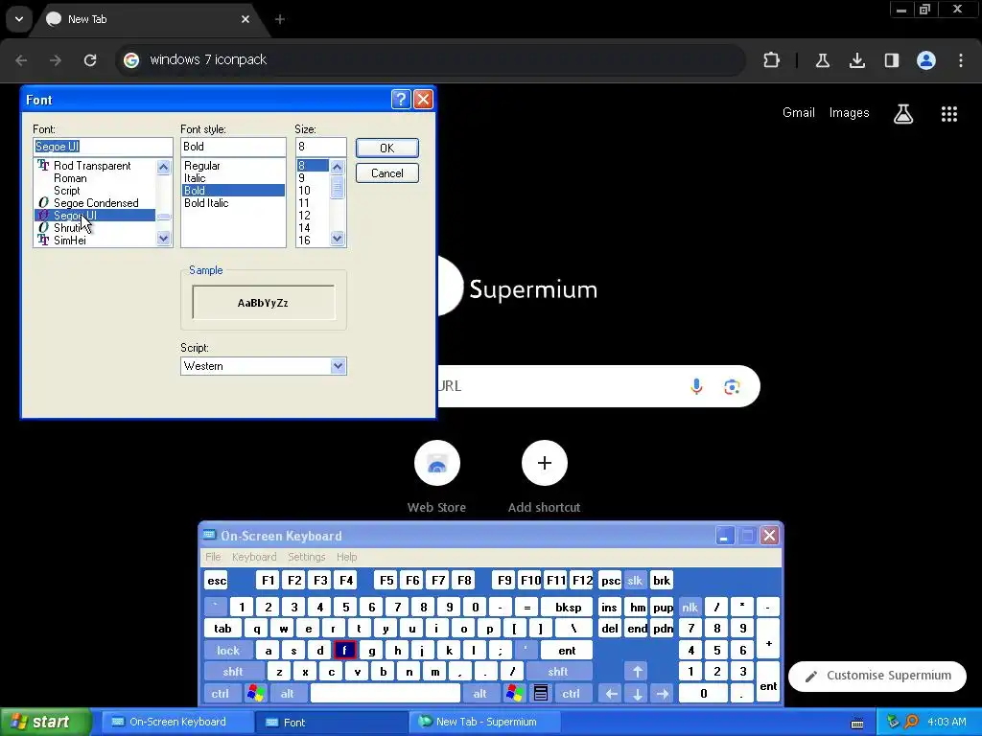Toggle the right shft key

(558, 672)
